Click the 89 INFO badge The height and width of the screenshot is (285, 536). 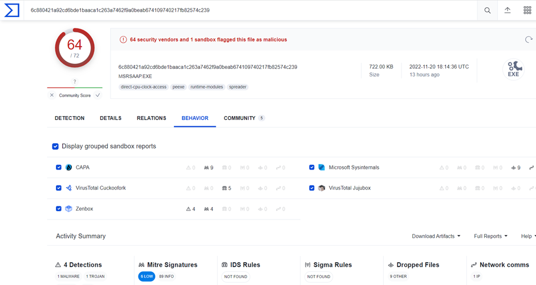[x=167, y=276]
